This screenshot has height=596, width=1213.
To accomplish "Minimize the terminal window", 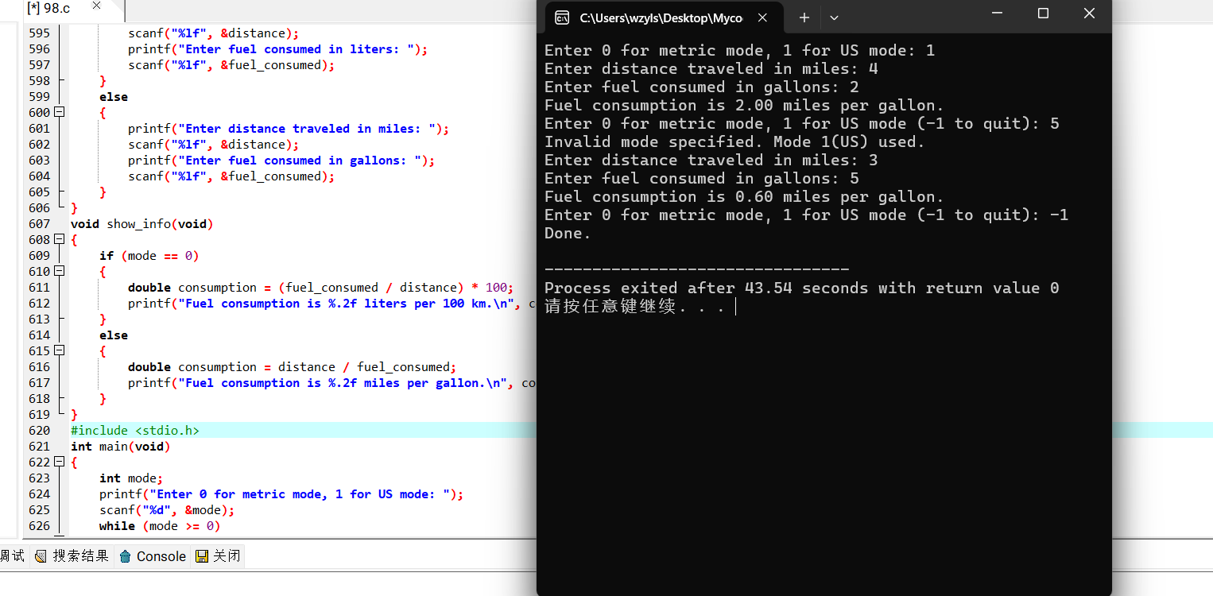I will 998,14.
